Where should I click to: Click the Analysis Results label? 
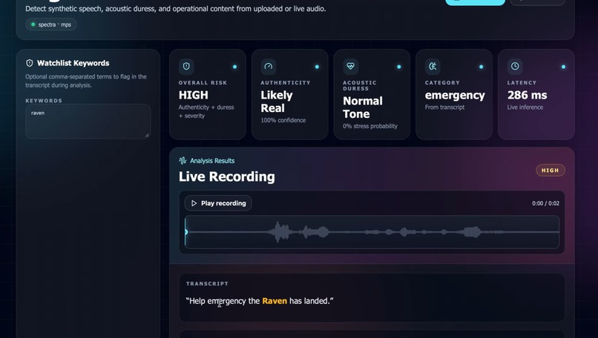[x=212, y=161]
